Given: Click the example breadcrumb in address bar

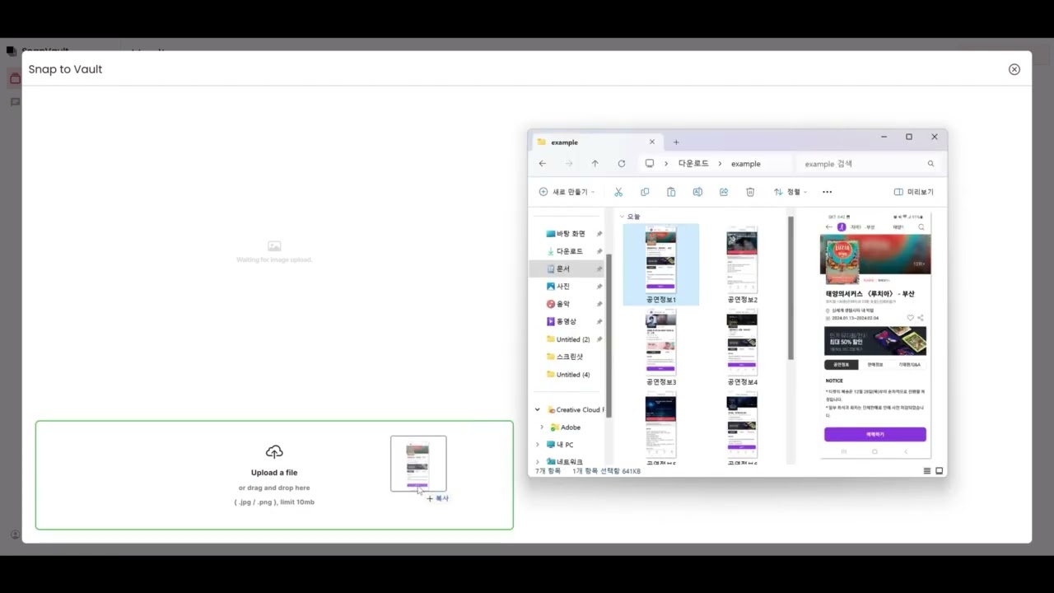Looking at the screenshot, I should click(x=746, y=164).
